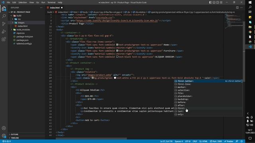Image resolution: width=255 pixels, height=143 pixels.
Task: Click bg-productgreen color swatch on line 27
Action: pos(92,78)
